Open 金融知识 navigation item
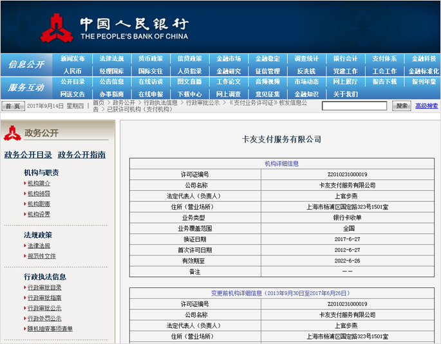The width and height of the screenshot is (441, 344). tap(306, 94)
